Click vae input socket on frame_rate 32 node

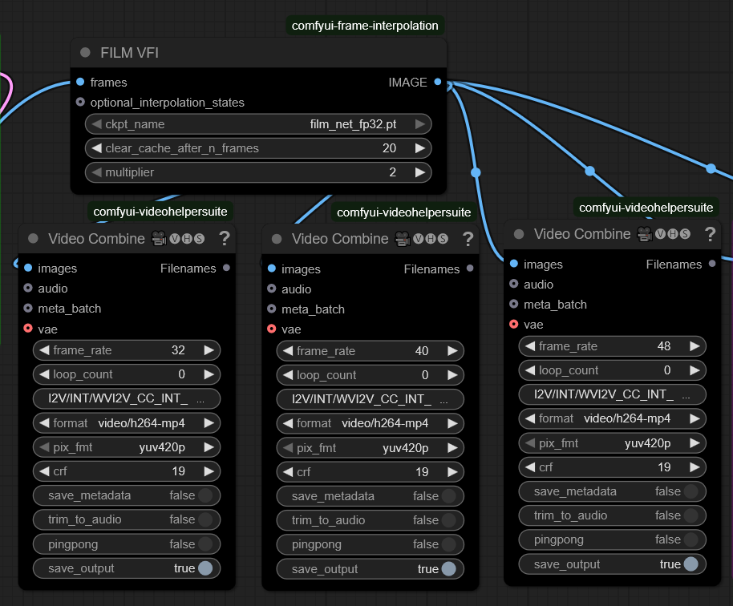click(x=28, y=329)
